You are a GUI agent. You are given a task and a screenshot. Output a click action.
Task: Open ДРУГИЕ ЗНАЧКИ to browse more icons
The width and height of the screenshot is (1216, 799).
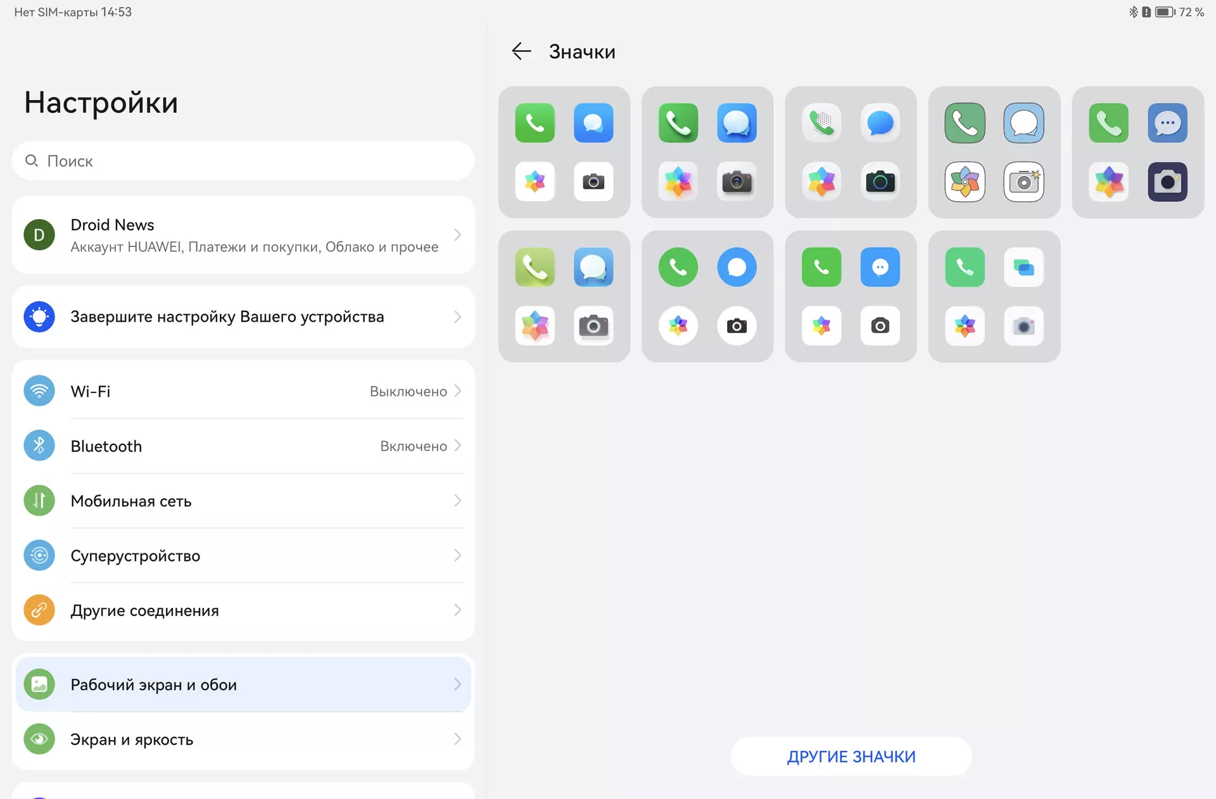coord(851,756)
